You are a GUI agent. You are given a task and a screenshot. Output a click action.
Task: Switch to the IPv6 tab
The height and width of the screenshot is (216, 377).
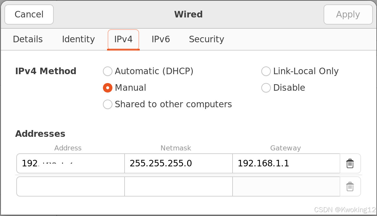coord(161,39)
